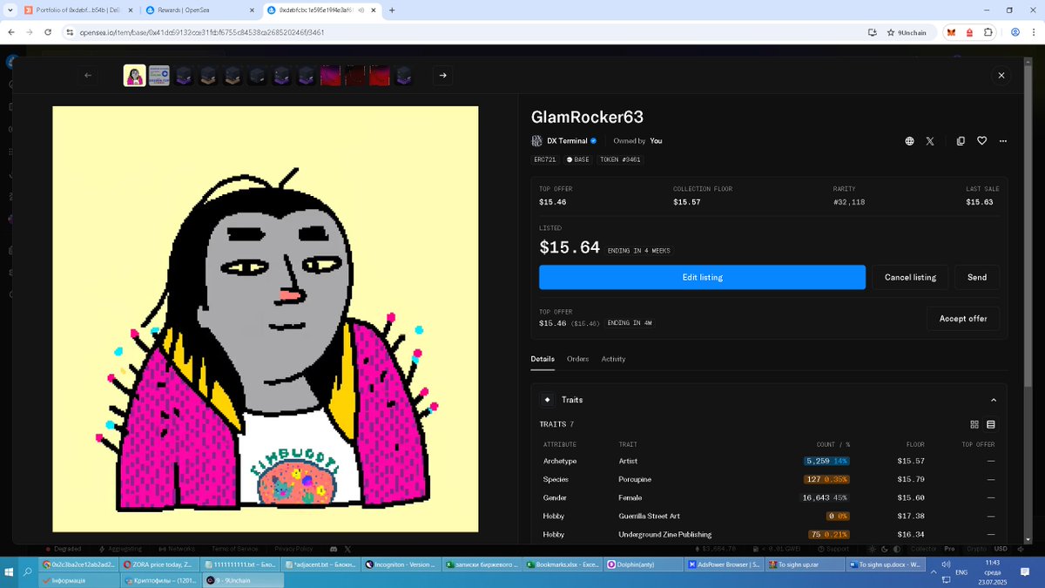Open the Chrome three-dot menu

click(x=1034, y=32)
